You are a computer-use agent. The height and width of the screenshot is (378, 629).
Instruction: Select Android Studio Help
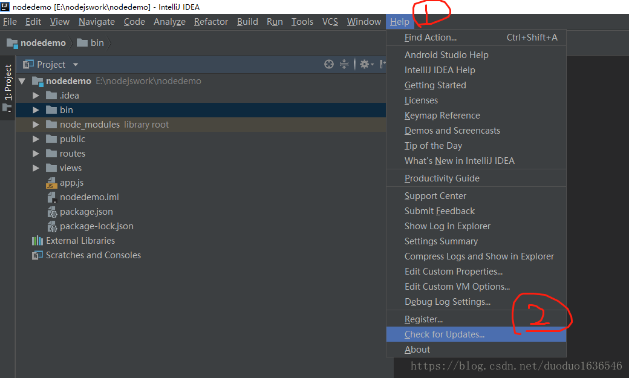point(476,55)
